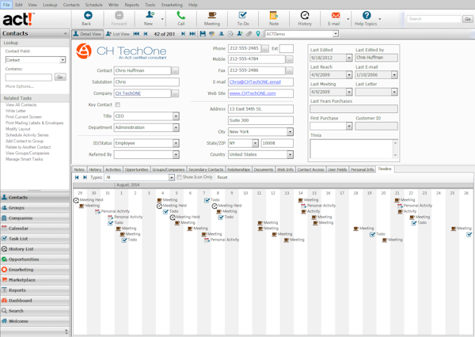475x337 pixels.
Task: Open Calendar in the left navigation
Action: (x=19, y=228)
